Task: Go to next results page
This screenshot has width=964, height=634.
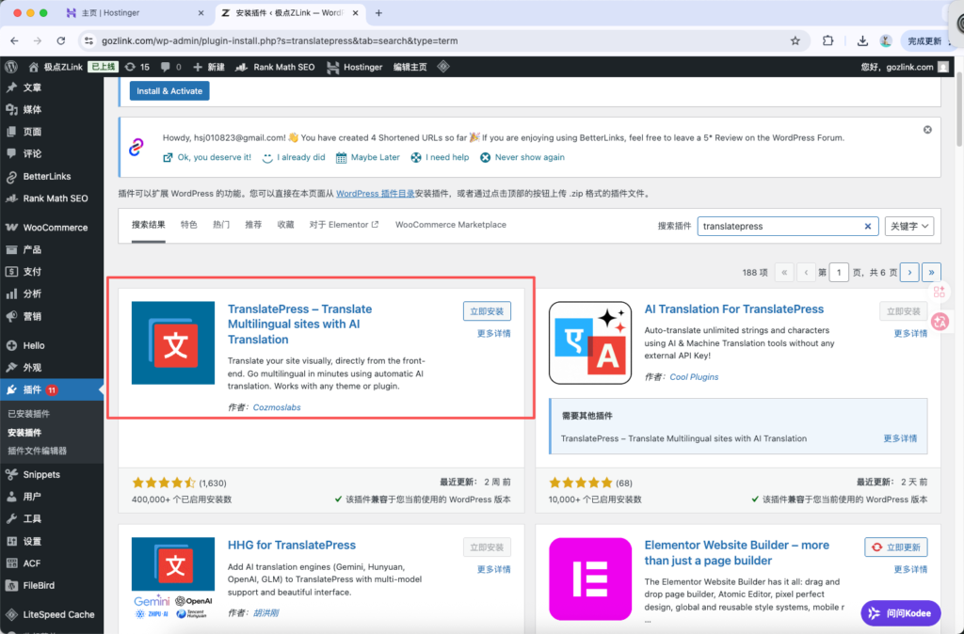Action: click(x=909, y=272)
